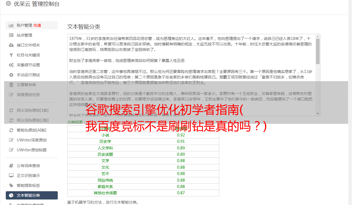Open 账户管理 menu item
The height and width of the screenshot is (205, 352).
(x=32, y=25)
